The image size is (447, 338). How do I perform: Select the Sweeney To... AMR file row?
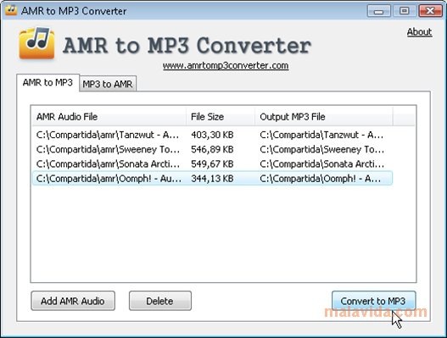(x=212, y=149)
